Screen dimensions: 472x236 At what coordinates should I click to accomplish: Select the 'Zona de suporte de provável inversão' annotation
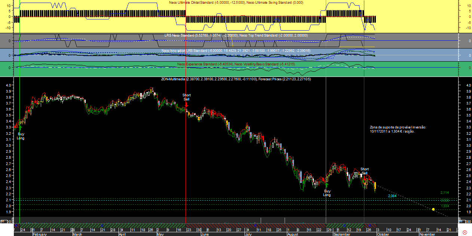(398, 129)
